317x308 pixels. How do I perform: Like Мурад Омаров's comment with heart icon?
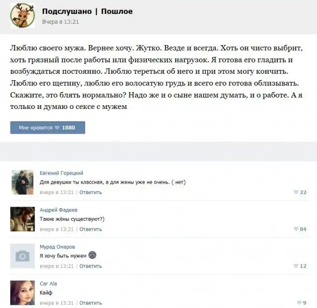click(300, 266)
